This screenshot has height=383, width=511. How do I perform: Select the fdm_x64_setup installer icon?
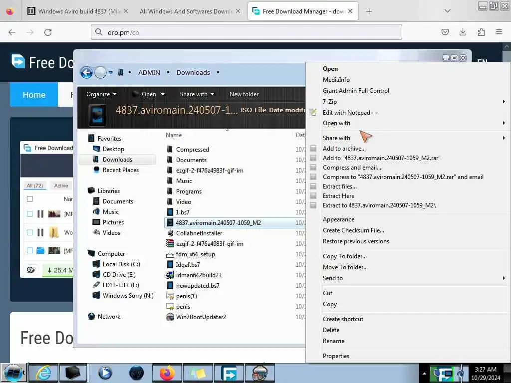click(x=170, y=254)
